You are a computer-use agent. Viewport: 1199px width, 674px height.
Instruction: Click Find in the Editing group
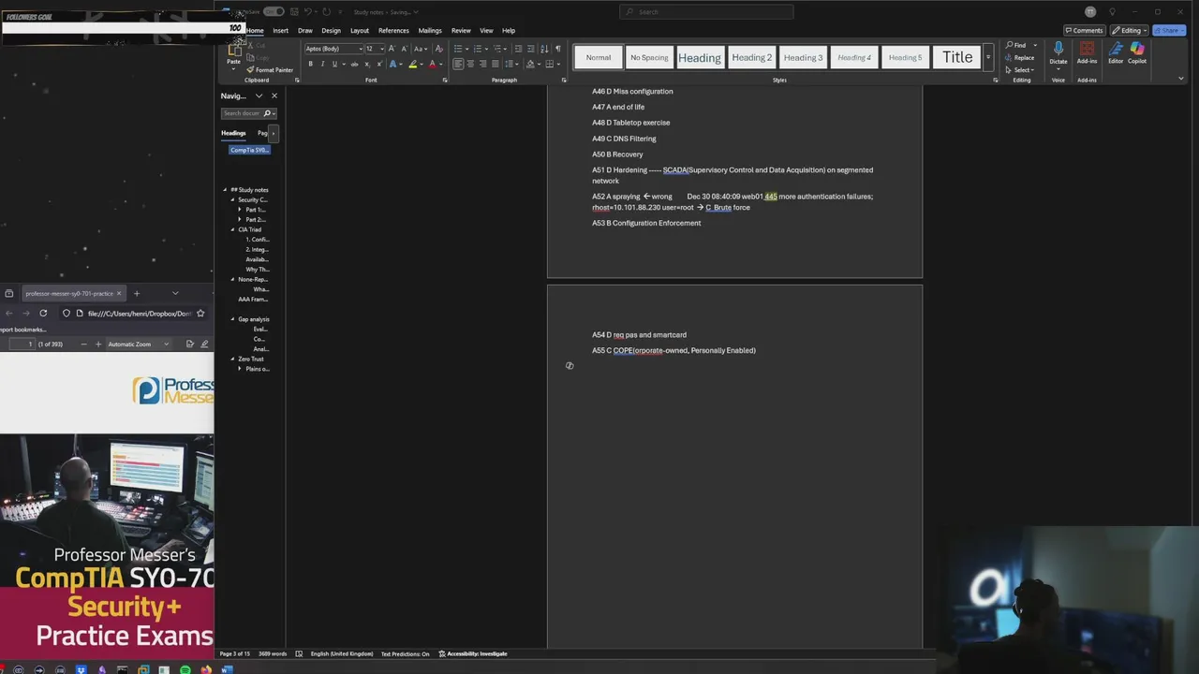(1016, 45)
